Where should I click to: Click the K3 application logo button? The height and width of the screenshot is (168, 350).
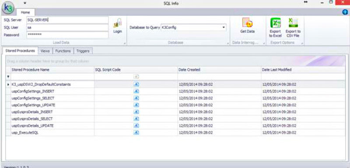(x=8, y=8)
